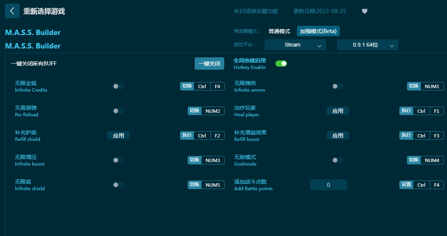Click the F1 key box for Heal player
This screenshot has height=236, width=447.
tap(437, 111)
